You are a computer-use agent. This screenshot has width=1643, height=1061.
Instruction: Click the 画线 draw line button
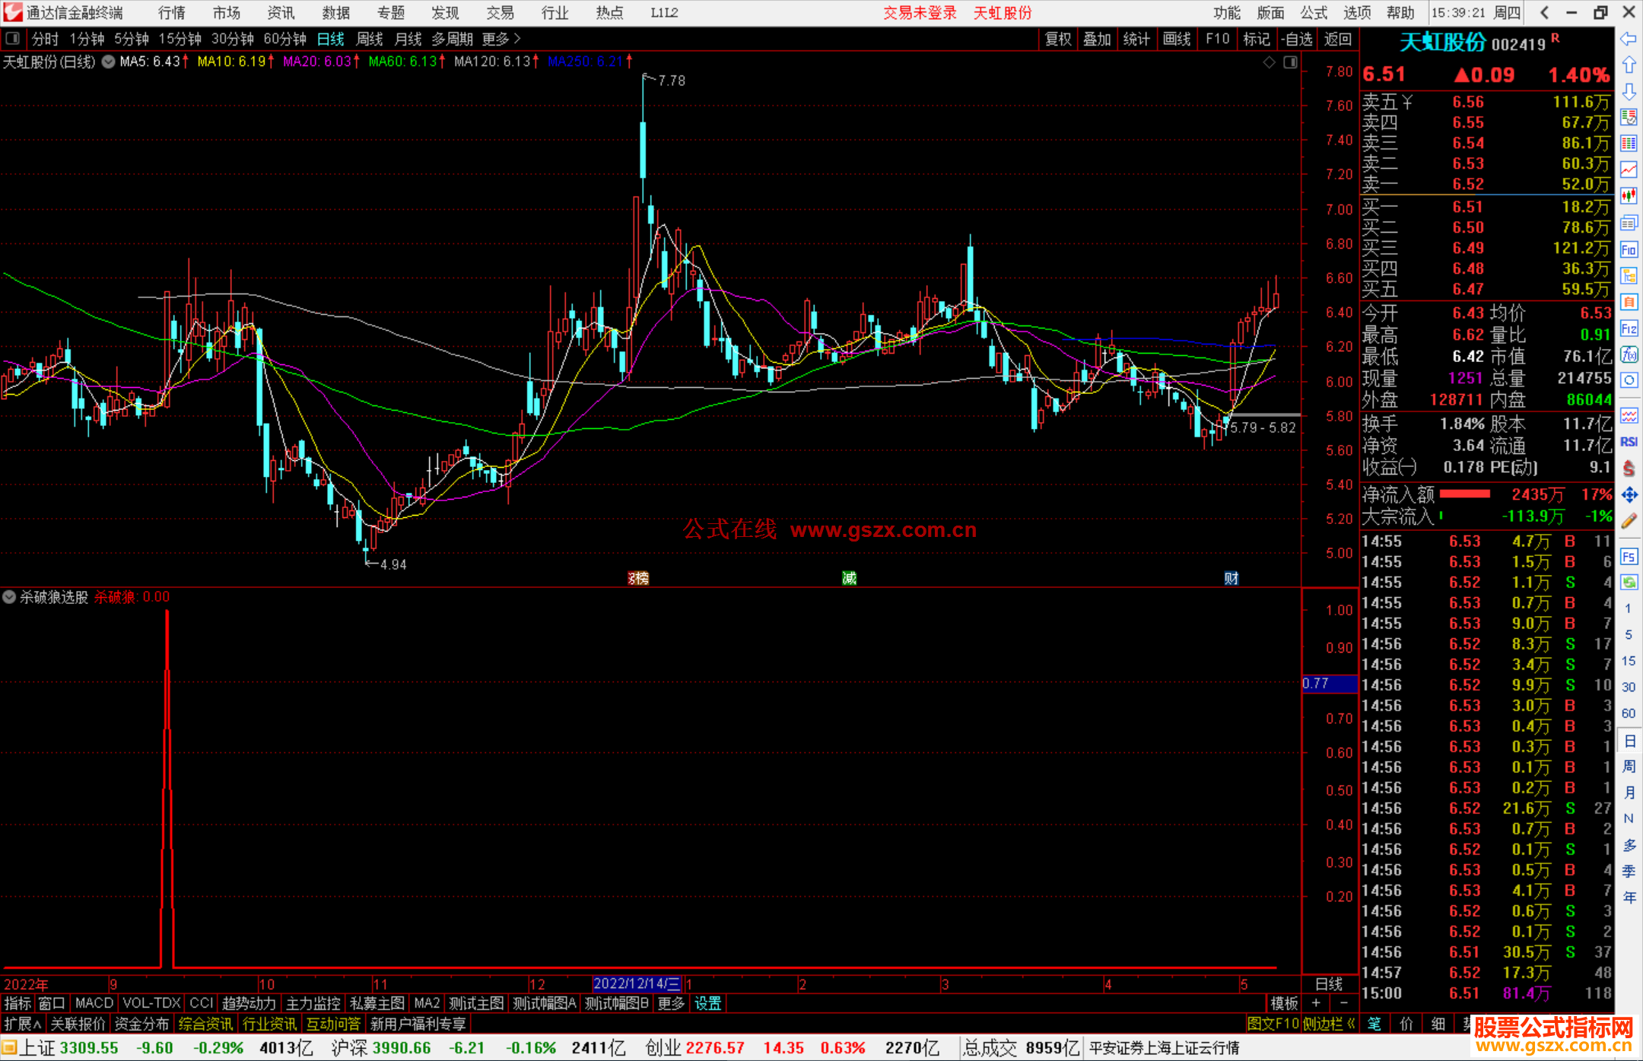click(1176, 39)
